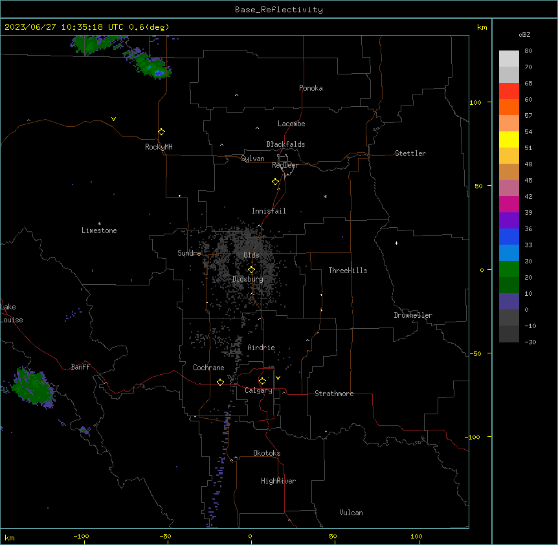Click the asterisk marker east of Innisfail
The image size is (558, 545).
pyautogui.click(x=325, y=196)
